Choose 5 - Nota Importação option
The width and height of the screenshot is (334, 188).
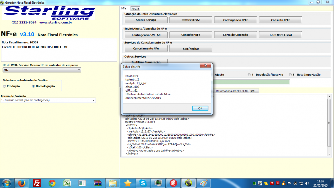(290, 75)
